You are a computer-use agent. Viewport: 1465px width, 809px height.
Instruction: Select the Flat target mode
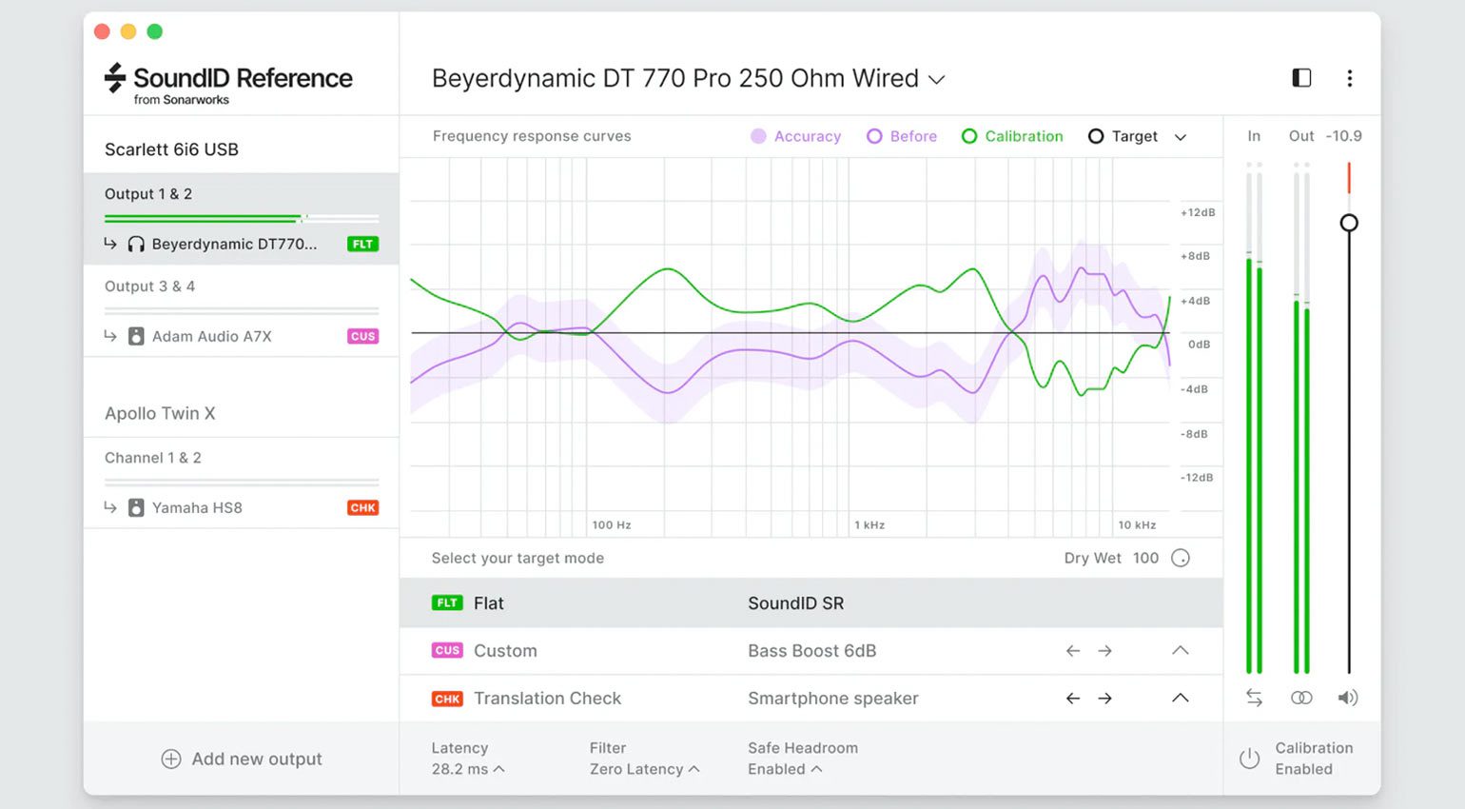pos(811,603)
